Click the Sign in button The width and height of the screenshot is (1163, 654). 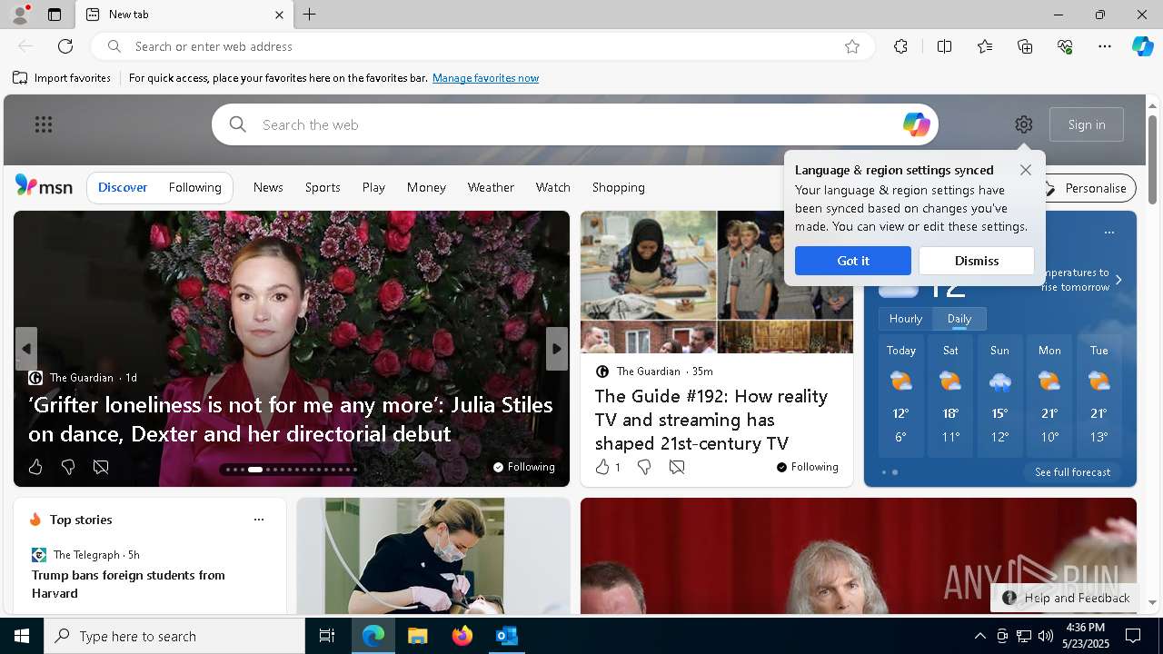pos(1087,124)
